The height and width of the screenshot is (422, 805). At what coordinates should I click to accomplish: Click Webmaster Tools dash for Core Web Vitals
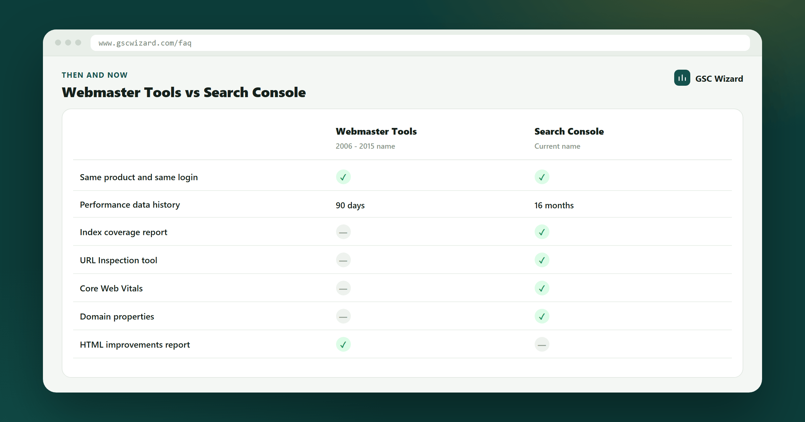[343, 288]
